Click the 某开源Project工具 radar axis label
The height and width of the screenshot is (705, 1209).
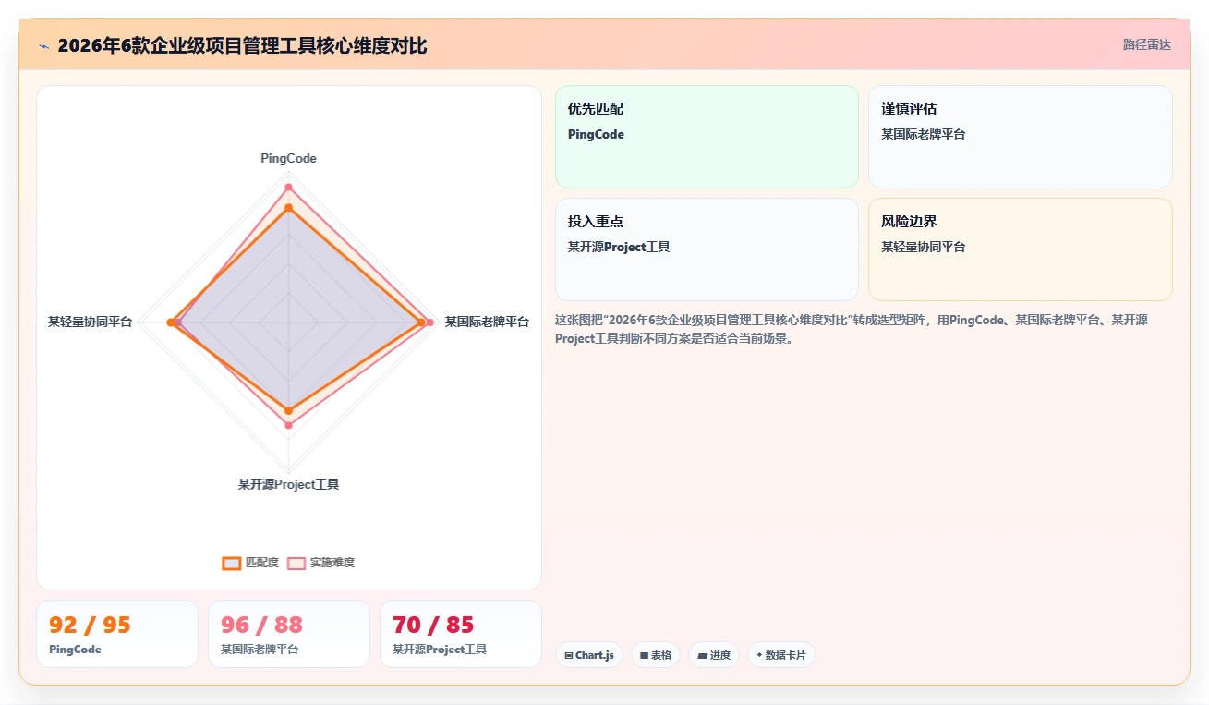point(288,484)
